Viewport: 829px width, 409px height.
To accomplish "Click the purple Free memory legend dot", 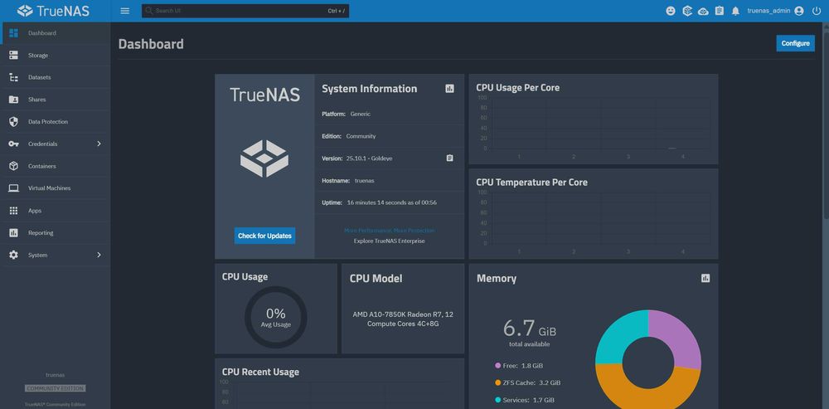I will pos(498,366).
